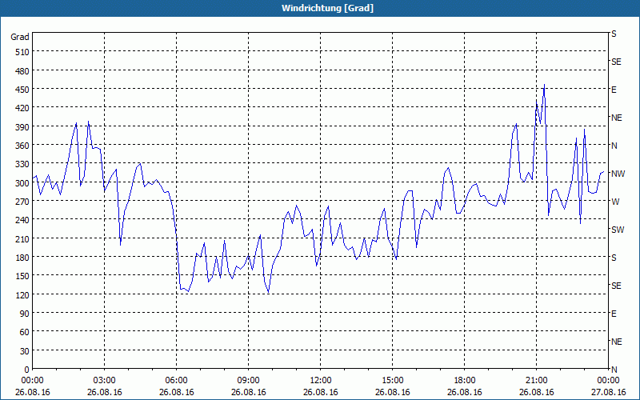640x400 pixels.
Task: Click the 06:00 time axis label
Action: [176, 381]
